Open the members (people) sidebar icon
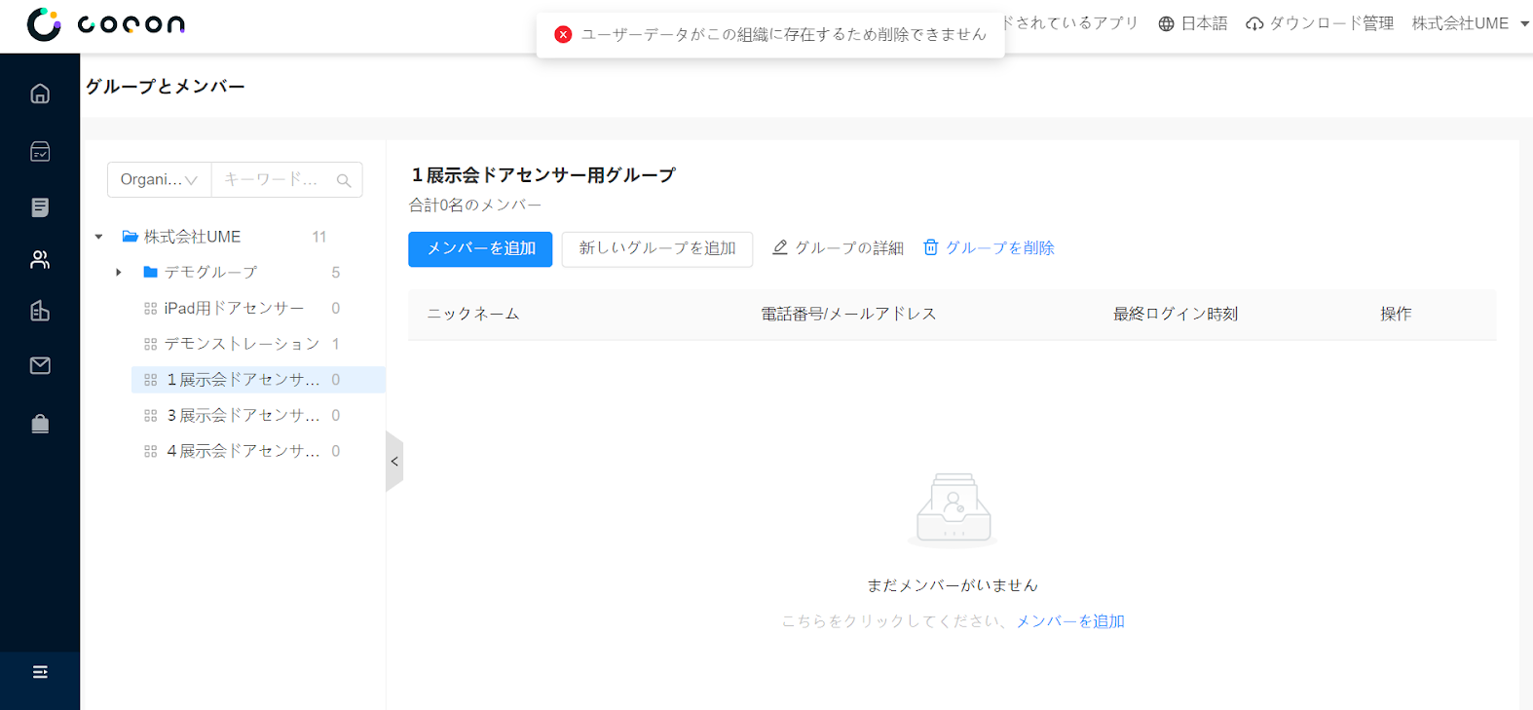 [x=40, y=259]
